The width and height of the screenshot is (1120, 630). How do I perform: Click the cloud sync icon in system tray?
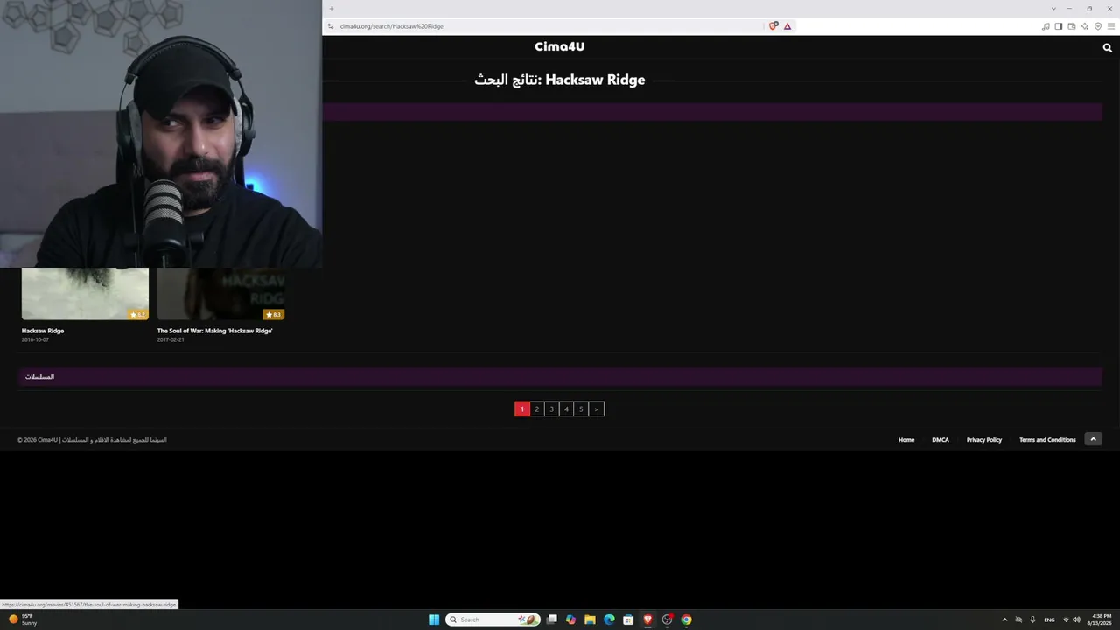(1018, 619)
